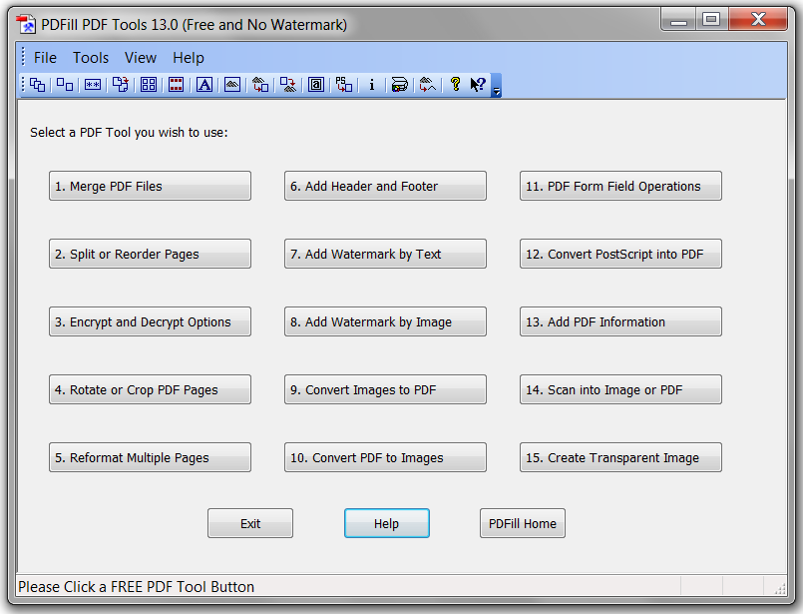Click the Split or Reorder Pages toolbar icon
The height and width of the screenshot is (614, 803).
pos(65,85)
